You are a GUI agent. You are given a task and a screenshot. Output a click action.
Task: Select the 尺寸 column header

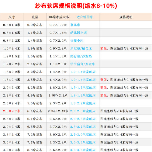(12, 17)
